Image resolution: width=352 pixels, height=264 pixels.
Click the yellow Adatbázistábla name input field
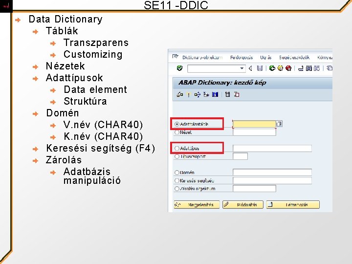(254, 124)
